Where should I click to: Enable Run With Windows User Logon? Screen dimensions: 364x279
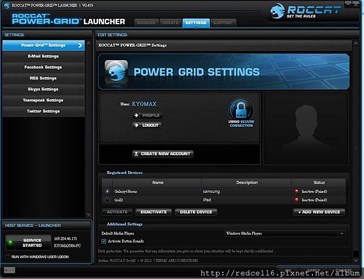pyautogui.click(x=7, y=257)
